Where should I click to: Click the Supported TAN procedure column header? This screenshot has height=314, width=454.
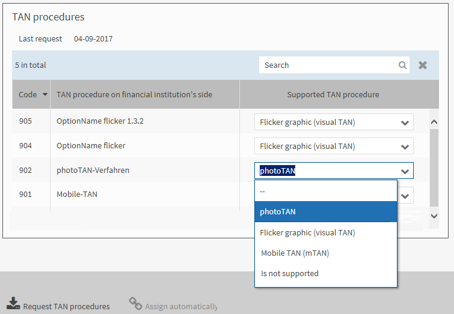(x=333, y=95)
